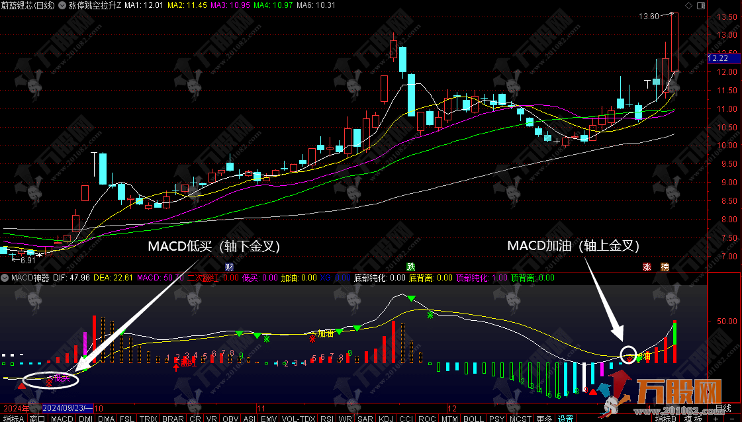742x422 pixels.
Task: Switch to CR indicator tab
Action: pos(195,418)
